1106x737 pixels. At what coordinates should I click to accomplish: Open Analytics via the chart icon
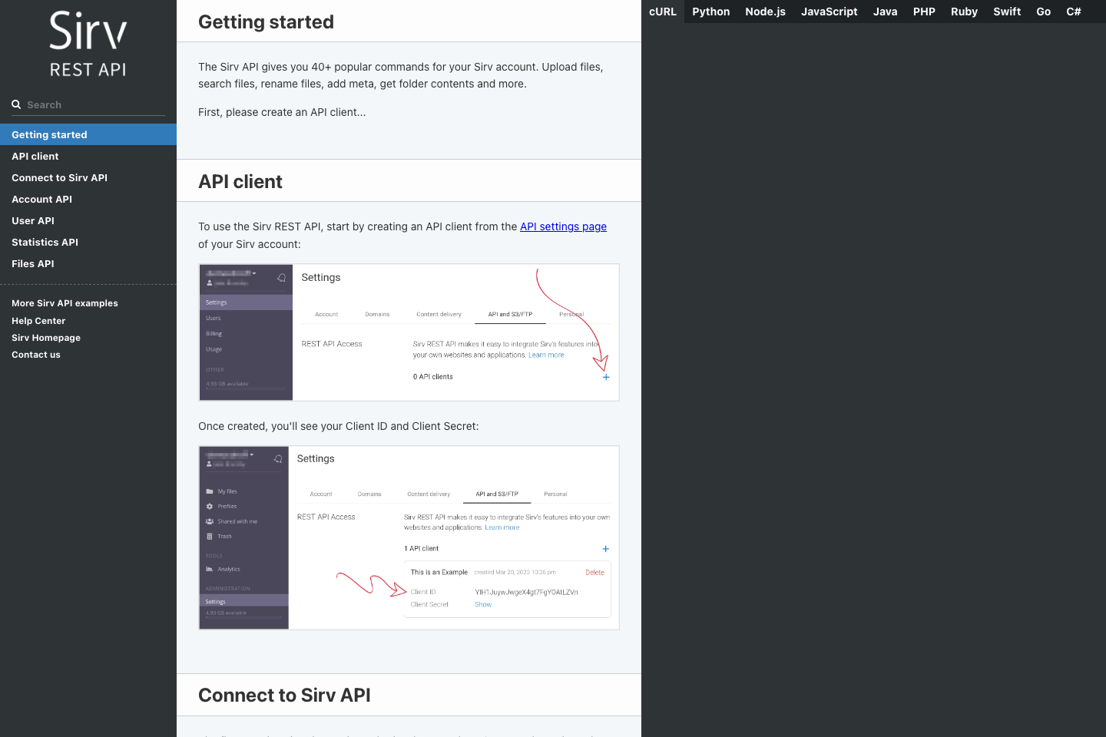210,569
